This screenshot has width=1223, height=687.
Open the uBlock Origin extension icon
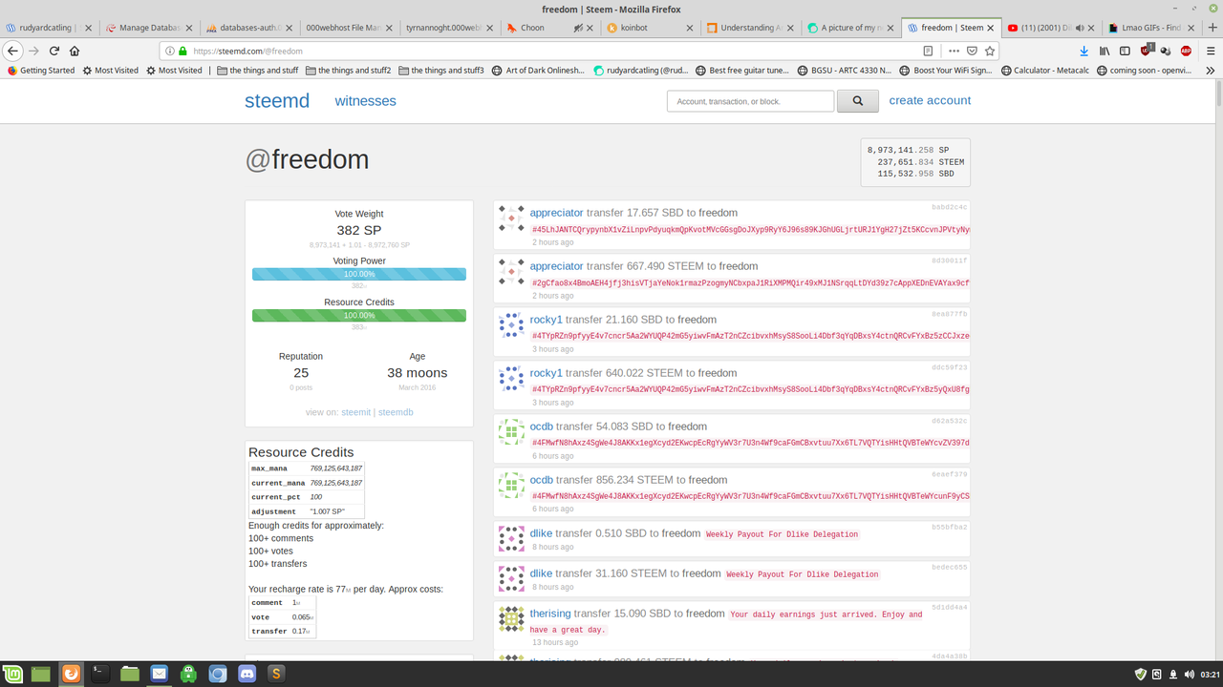pyautogui.click(x=1147, y=51)
